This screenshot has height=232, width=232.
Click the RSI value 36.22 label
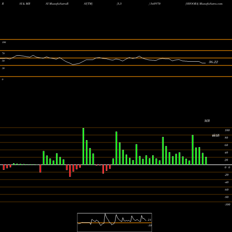pos(213,62)
